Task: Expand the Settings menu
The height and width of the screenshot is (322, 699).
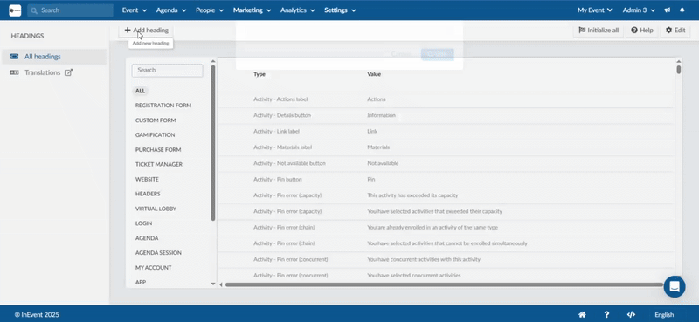Action: (x=340, y=10)
